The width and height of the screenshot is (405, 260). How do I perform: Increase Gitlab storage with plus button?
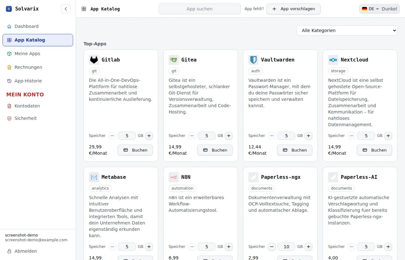(x=149, y=136)
